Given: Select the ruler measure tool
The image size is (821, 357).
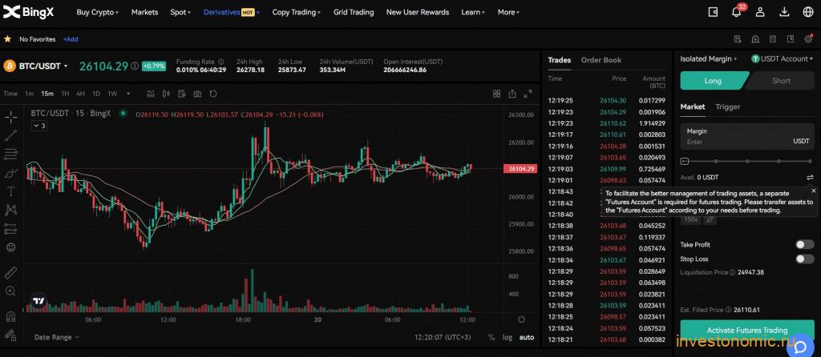Looking at the screenshot, I should [10, 273].
